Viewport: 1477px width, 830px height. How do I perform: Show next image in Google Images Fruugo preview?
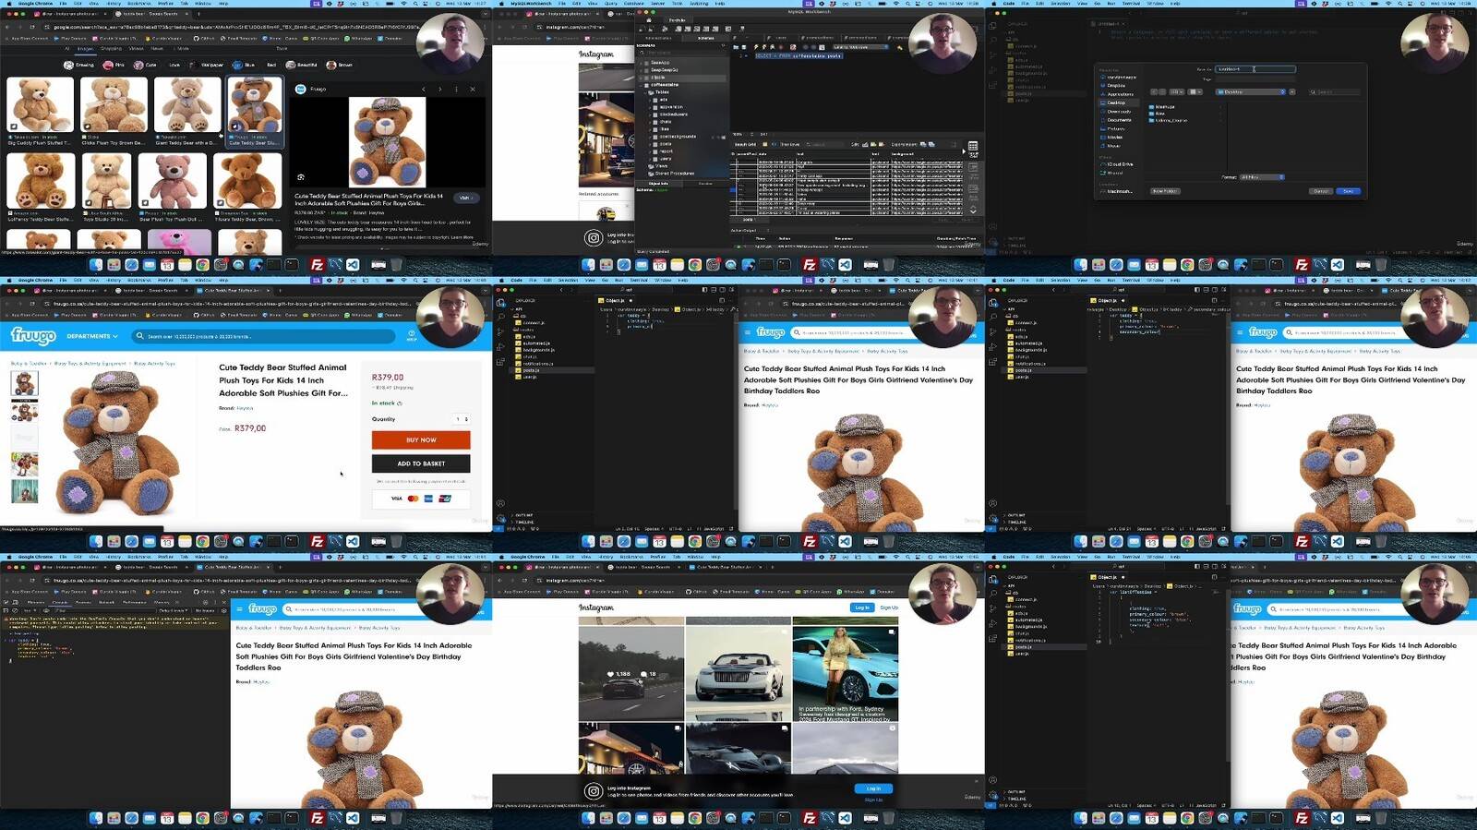[x=439, y=90]
